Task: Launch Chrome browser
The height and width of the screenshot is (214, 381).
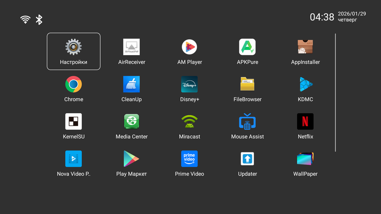Action: pos(73,84)
